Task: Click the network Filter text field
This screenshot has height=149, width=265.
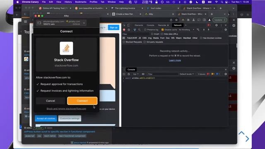Action: [x=136, y=34]
